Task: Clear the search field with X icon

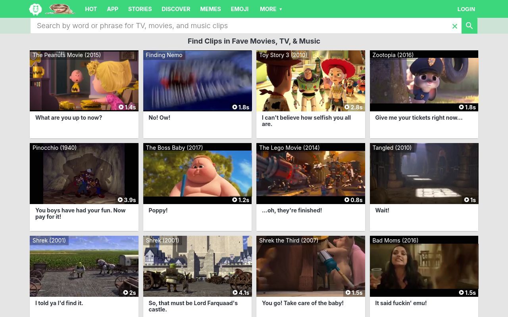Action: click(455, 26)
